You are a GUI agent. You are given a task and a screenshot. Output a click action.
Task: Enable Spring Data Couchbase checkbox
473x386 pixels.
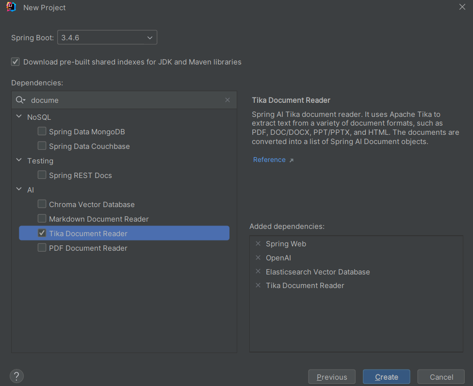(42, 145)
